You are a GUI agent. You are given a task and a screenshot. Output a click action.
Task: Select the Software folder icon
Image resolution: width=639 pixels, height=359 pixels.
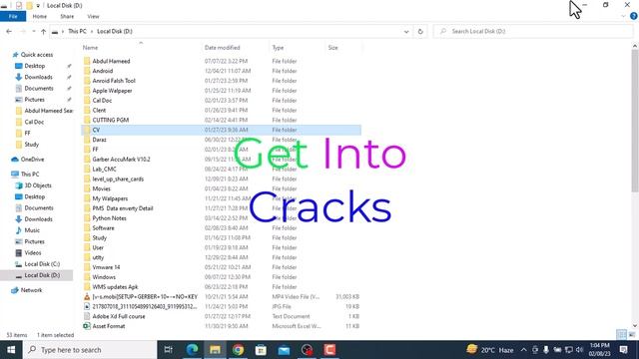(87, 228)
